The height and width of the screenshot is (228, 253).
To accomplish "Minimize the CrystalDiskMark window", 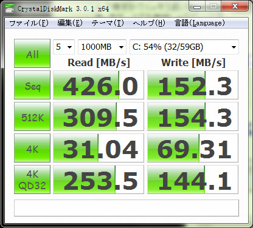I will pos(197,7).
